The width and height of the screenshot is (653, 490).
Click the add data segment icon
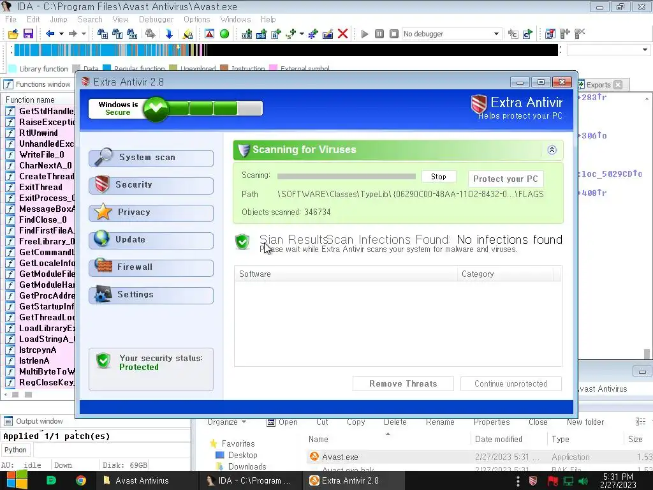click(261, 34)
